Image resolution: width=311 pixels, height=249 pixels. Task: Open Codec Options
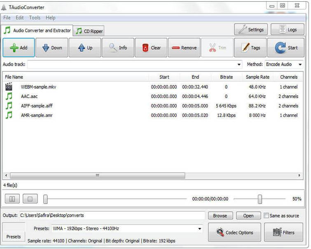pos(234,232)
